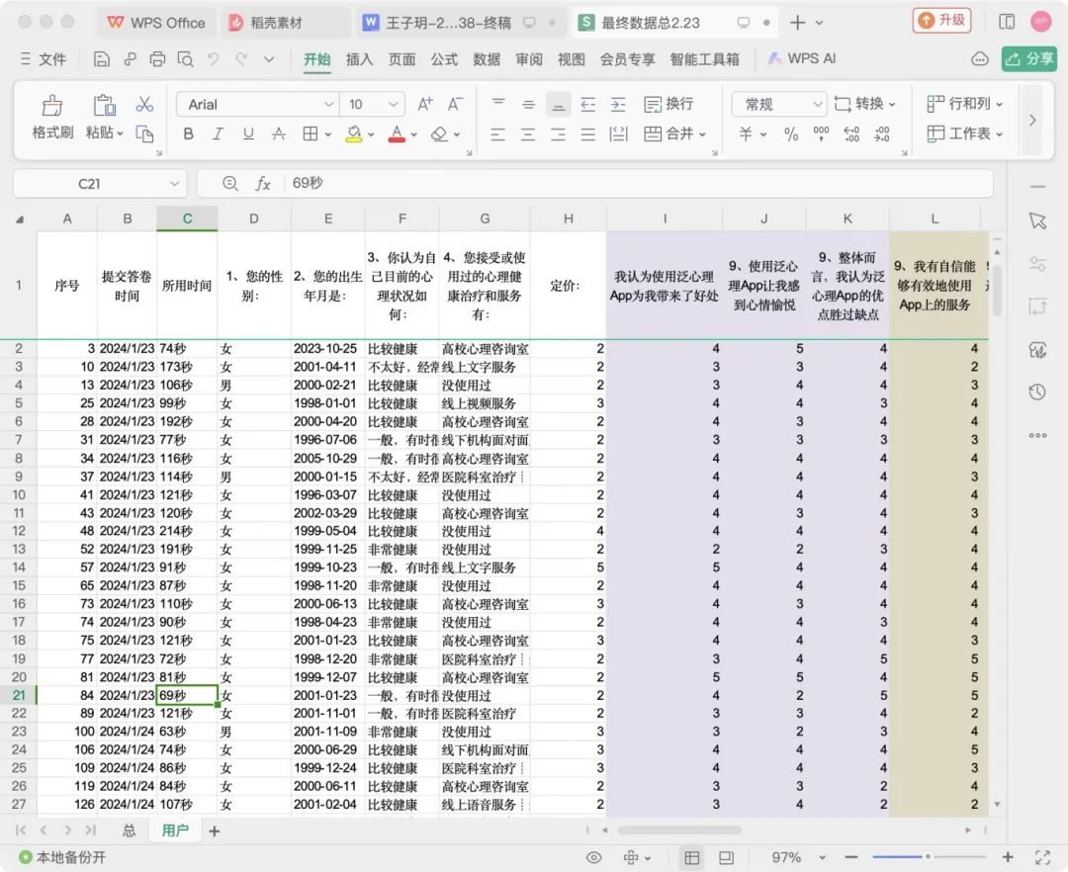This screenshot has height=872, width=1068.
Task: Toggle the eye protection mode icon
Action: (x=593, y=857)
